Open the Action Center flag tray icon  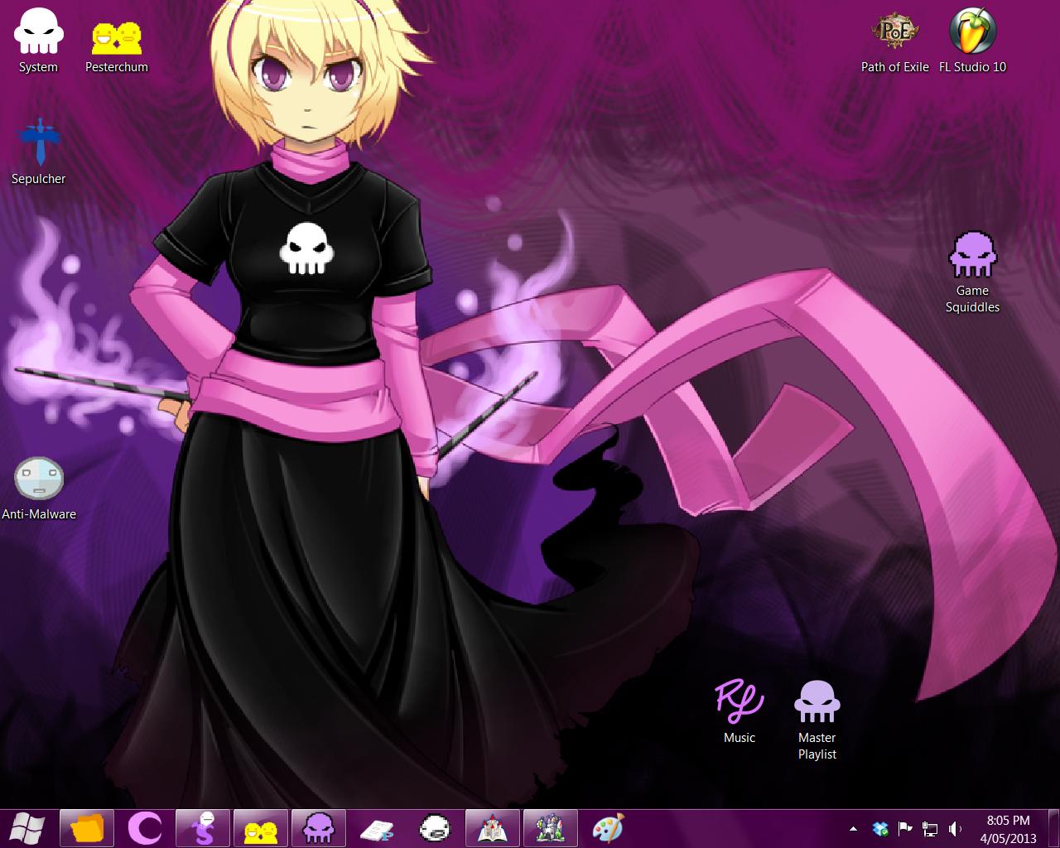pyautogui.click(x=905, y=828)
